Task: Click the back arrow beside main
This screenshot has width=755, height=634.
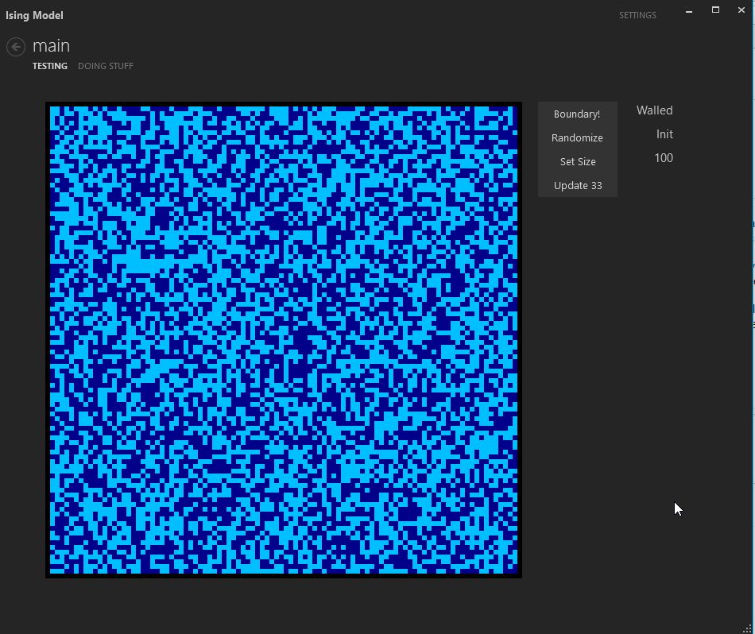Action: point(16,47)
